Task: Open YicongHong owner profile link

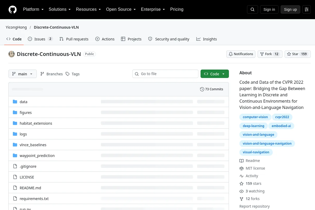Action: tap(16, 27)
